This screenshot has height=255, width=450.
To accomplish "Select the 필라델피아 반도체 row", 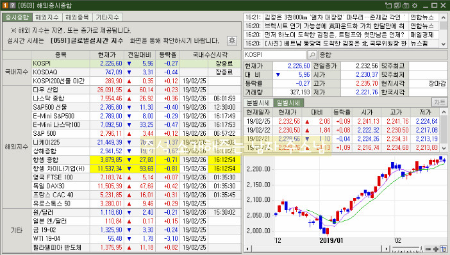I will click(136, 247).
